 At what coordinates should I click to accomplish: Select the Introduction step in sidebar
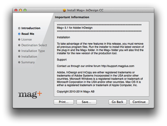tap(31, 28)
